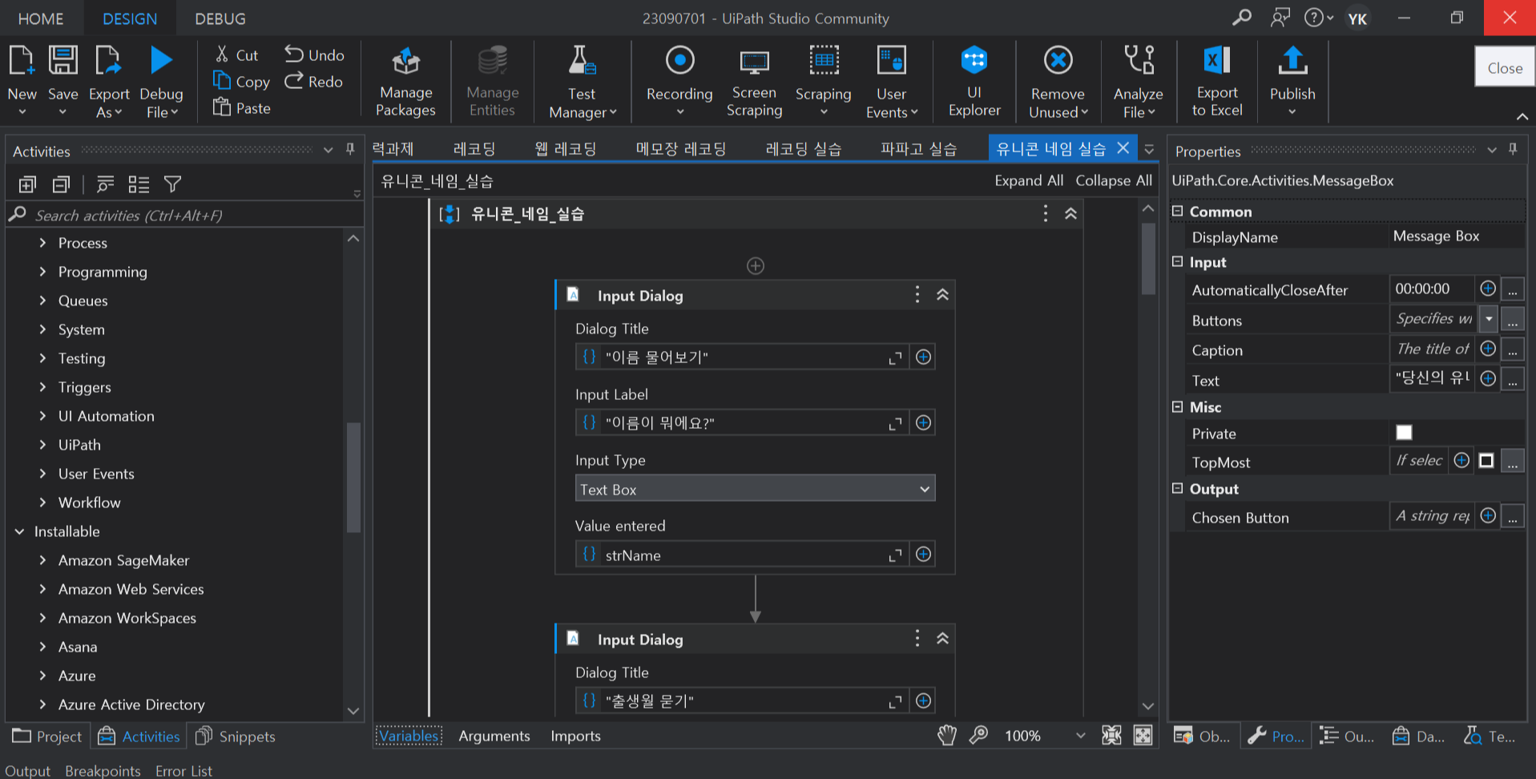The image size is (1536, 779).
Task: Click fit to screen icon in designer
Action: point(1111,735)
